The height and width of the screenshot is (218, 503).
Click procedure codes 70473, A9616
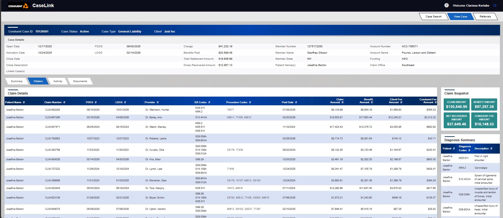235,188
